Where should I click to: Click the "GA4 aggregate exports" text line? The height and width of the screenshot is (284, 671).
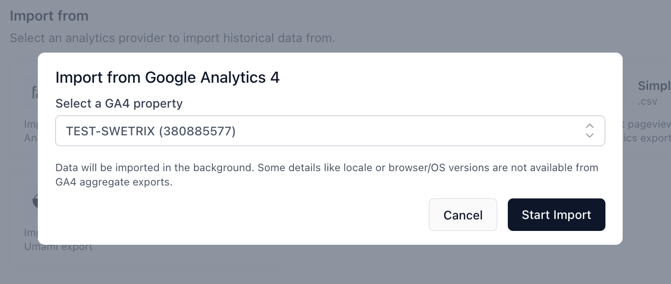113,182
